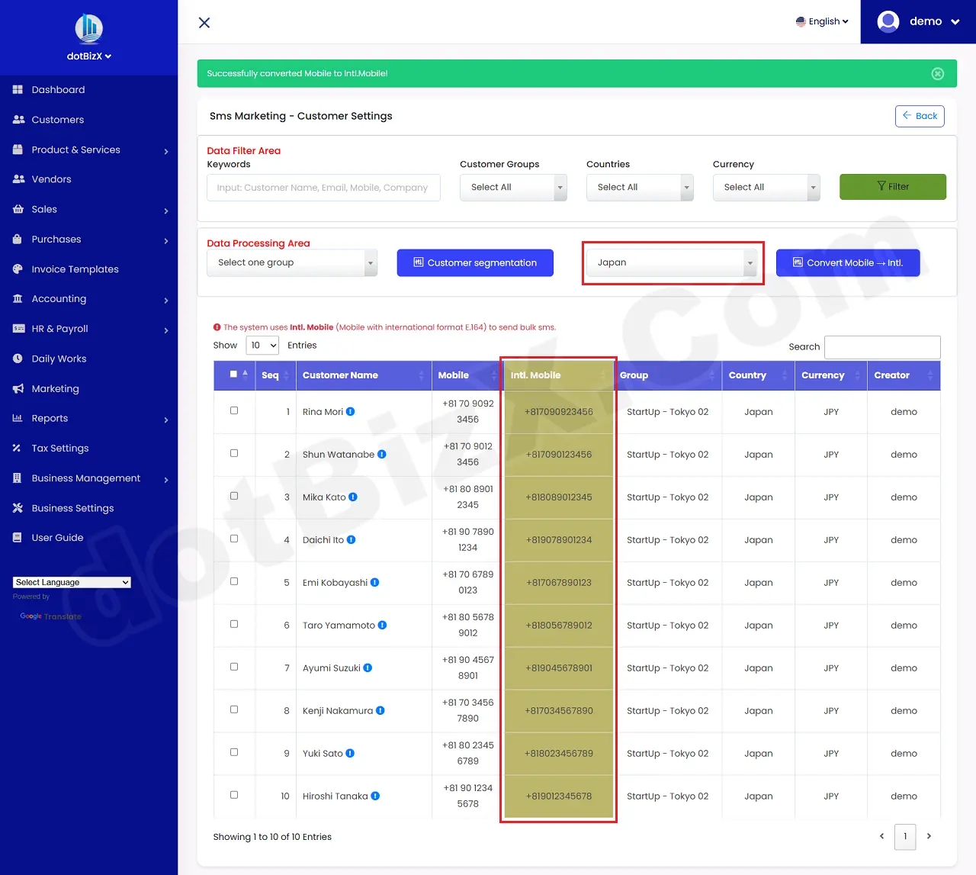
Task: Click the Tax Settings percent icon
Action: 18,449
